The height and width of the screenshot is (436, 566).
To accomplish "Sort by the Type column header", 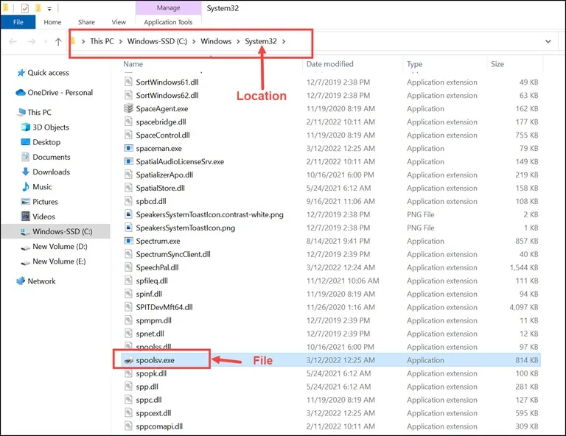I will [x=414, y=64].
